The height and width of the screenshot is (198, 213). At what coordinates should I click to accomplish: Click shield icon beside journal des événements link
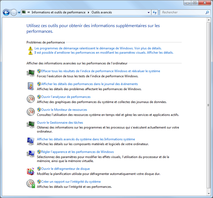click(x=39, y=84)
